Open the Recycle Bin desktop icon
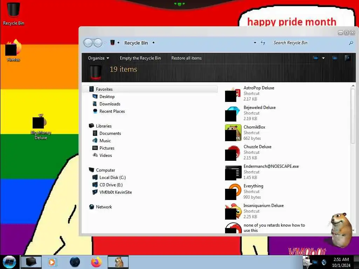359x269 pixels. tap(13, 13)
